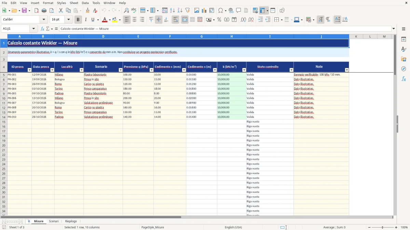Click the Print icon
The image size is (410, 230).
(x=44, y=11)
